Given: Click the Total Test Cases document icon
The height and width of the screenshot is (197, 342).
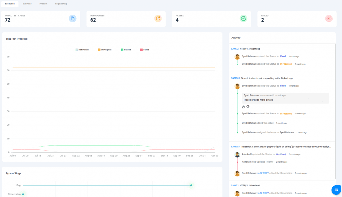Looking at the screenshot, I should (72, 19).
